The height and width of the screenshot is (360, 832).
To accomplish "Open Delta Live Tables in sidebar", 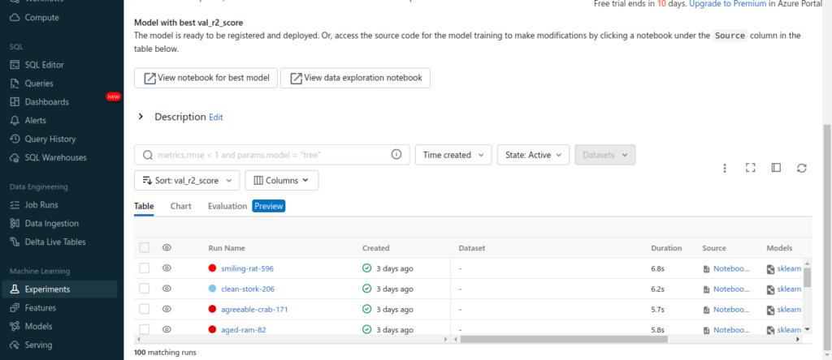I will (55, 242).
